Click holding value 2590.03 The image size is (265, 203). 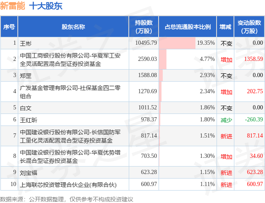[x=147, y=59]
